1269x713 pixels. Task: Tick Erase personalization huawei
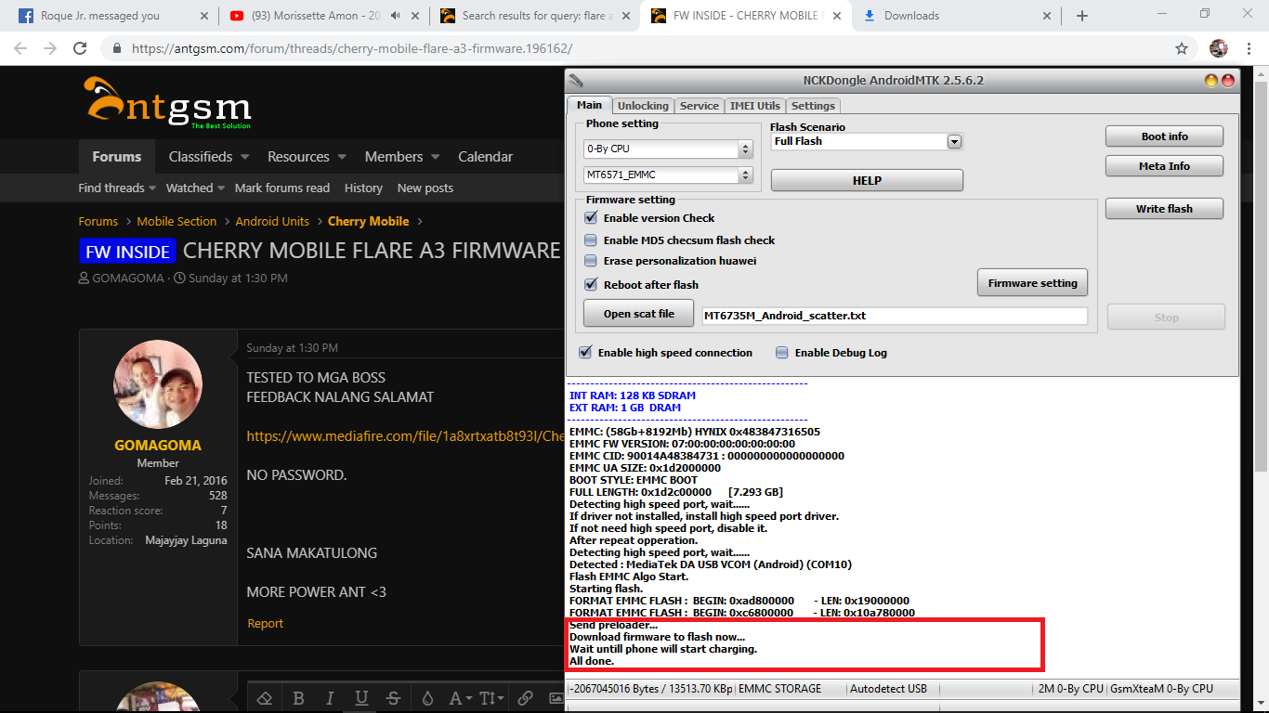(x=591, y=261)
